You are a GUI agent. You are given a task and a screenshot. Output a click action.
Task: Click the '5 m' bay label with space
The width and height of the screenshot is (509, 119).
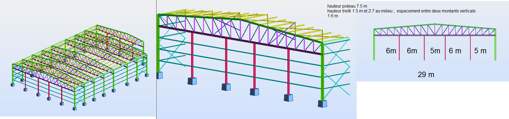click(480, 51)
